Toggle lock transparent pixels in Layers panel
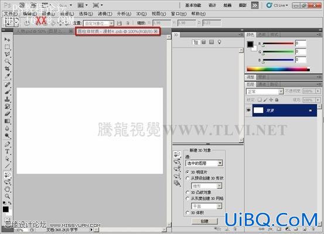The width and height of the screenshot is (324, 234). (x=260, y=100)
